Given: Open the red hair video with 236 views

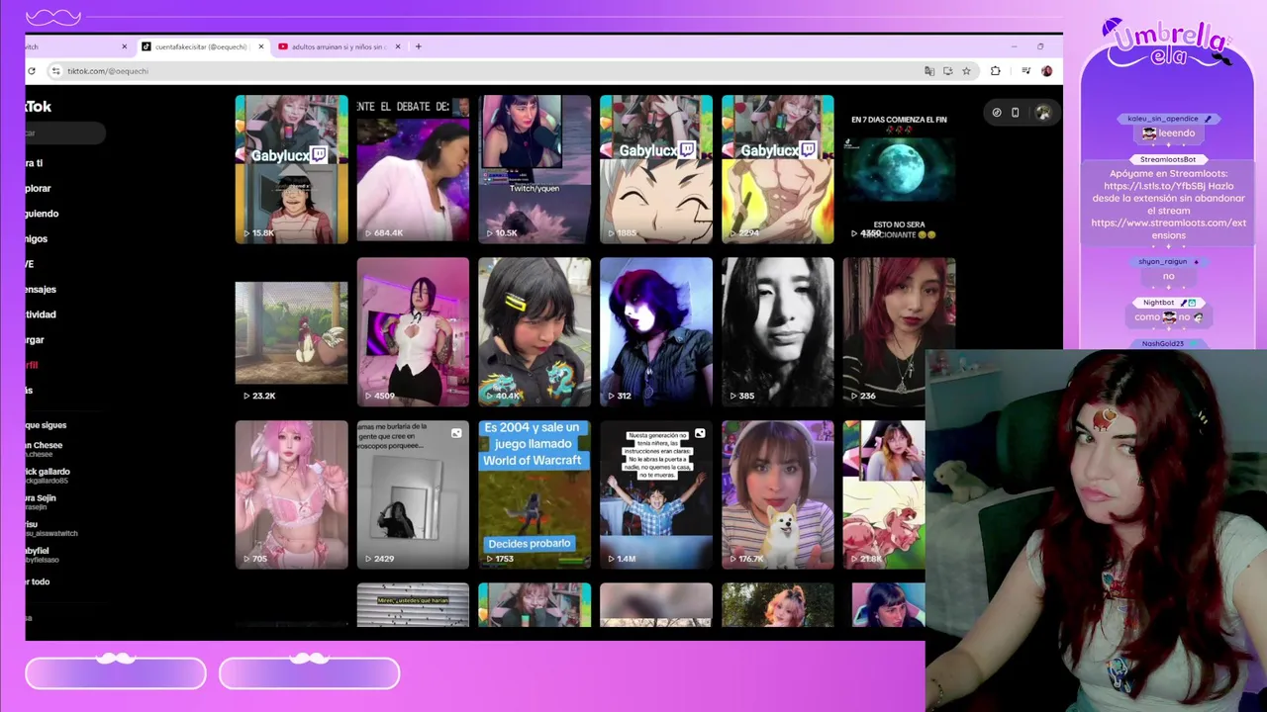Looking at the screenshot, I should [900, 332].
